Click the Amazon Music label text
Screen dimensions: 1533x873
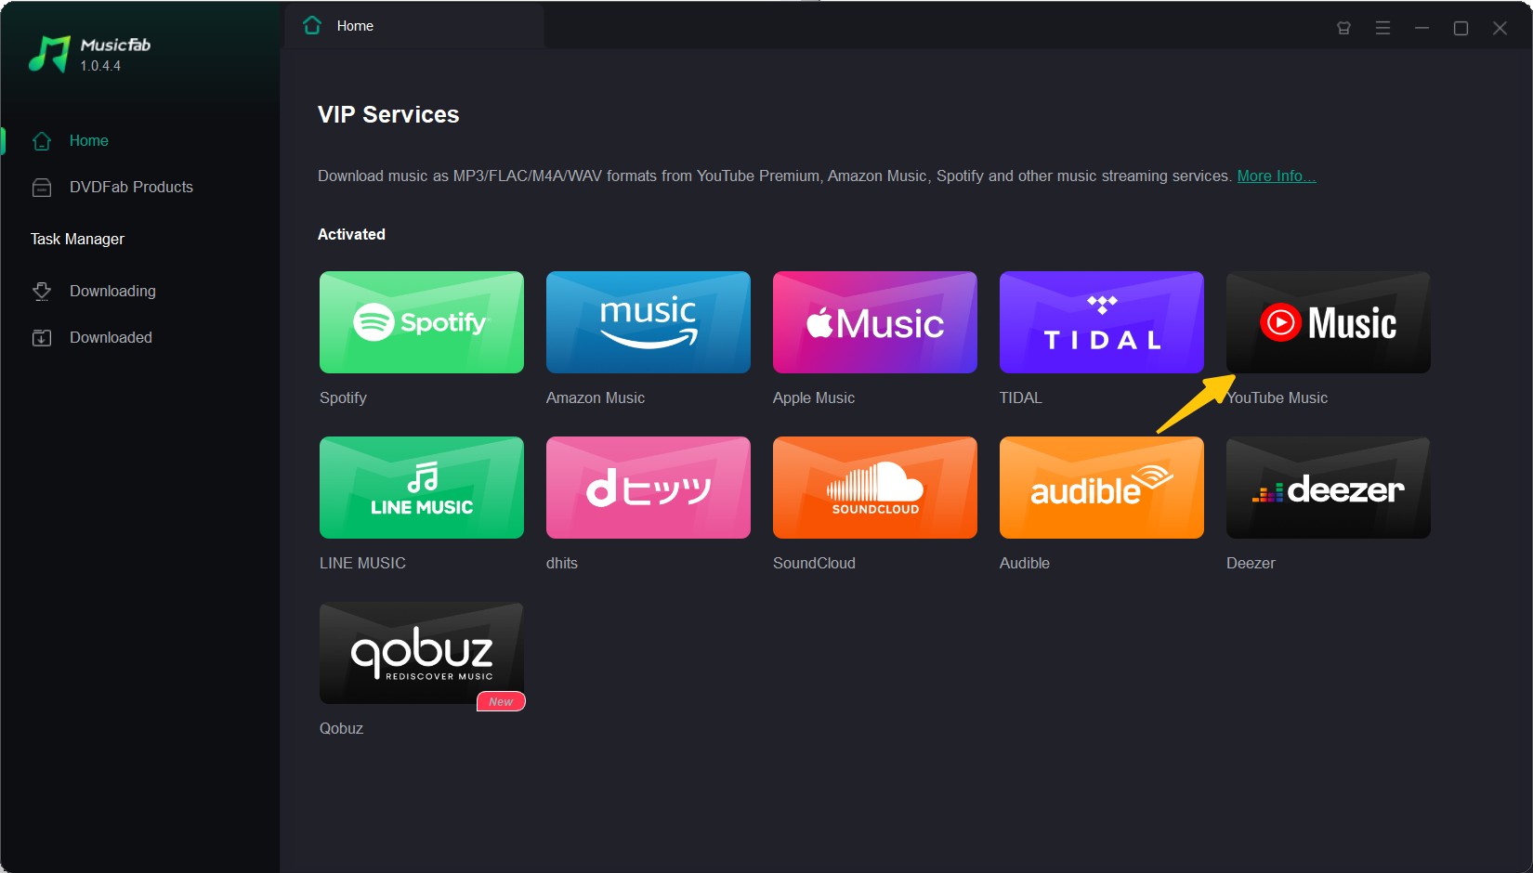pyautogui.click(x=596, y=397)
